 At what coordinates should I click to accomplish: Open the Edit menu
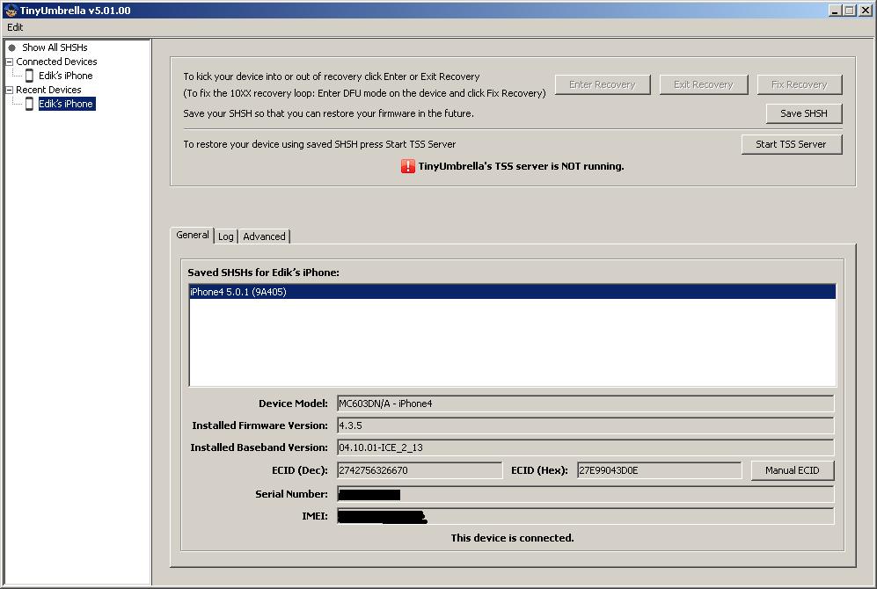[15, 27]
